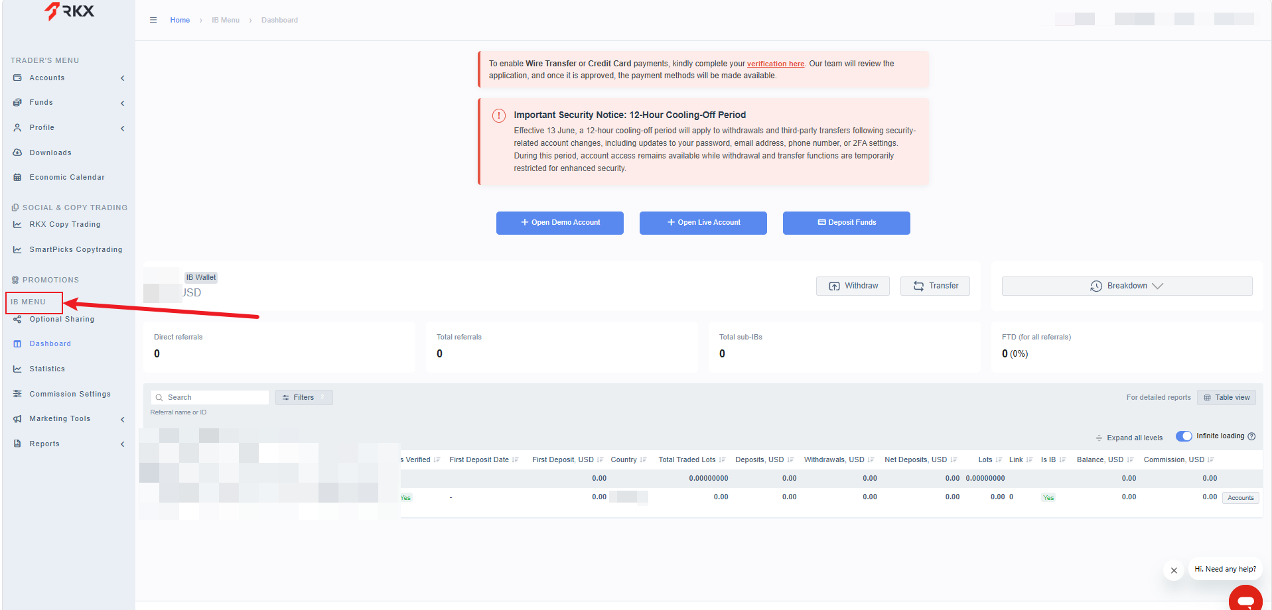This screenshot has height=610, width=1272.
Task: Dismiss the 'Need any help?' popup
Action: tap(1174, 570)
